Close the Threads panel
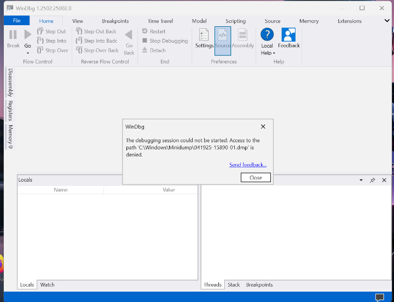The height and width of the screenshot is (302, 394). click(x=384, y=180)
